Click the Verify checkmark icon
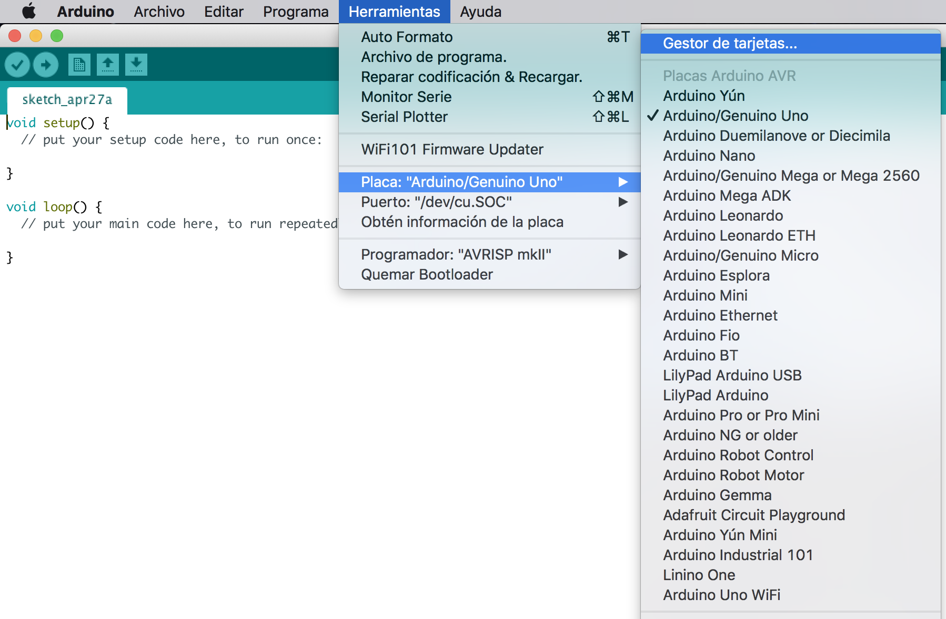Screen dimensions: 946x619 17,65
